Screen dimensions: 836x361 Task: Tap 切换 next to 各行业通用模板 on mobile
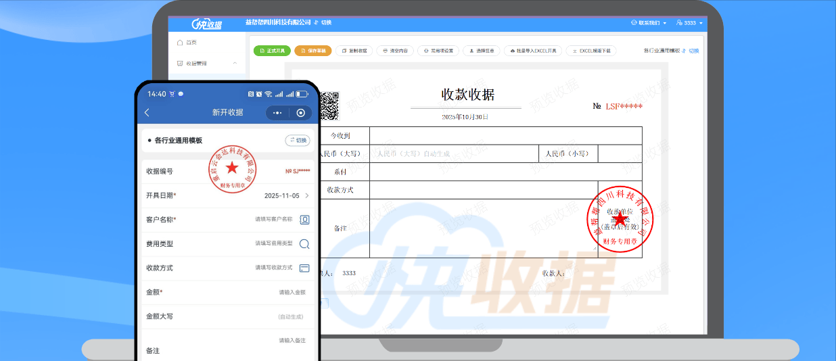(298, 141)
